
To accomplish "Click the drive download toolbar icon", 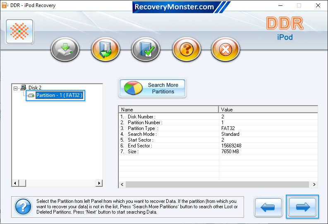I will click(x=65, y=49).
